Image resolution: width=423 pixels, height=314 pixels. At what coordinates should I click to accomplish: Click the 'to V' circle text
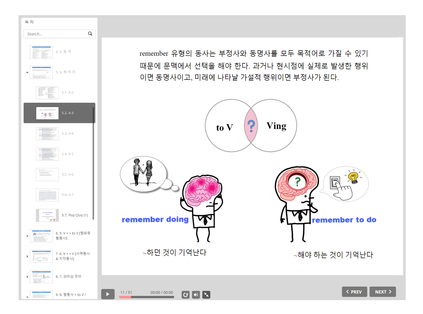[224, 127]
